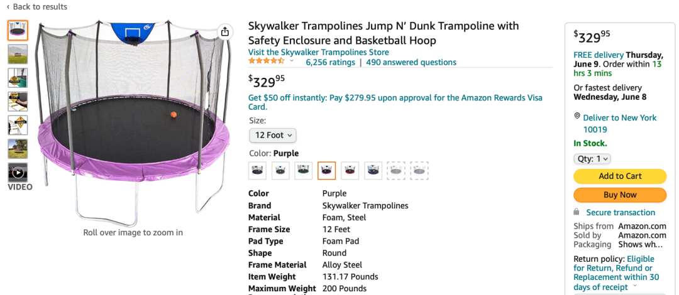Click the back arrow to results

(x=8, y=7)
